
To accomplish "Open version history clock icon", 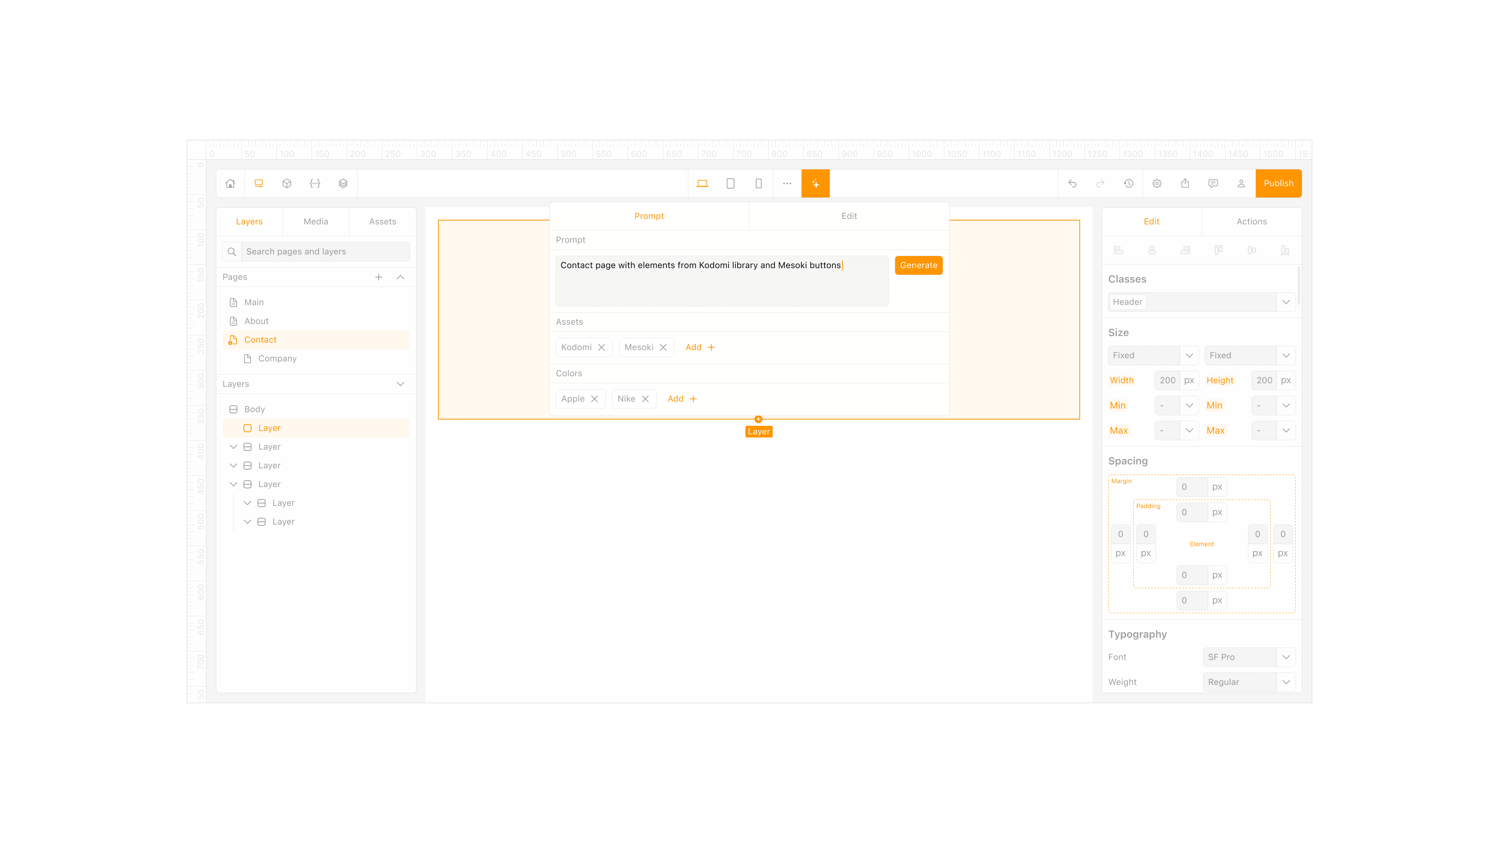I will (1128, 183).
